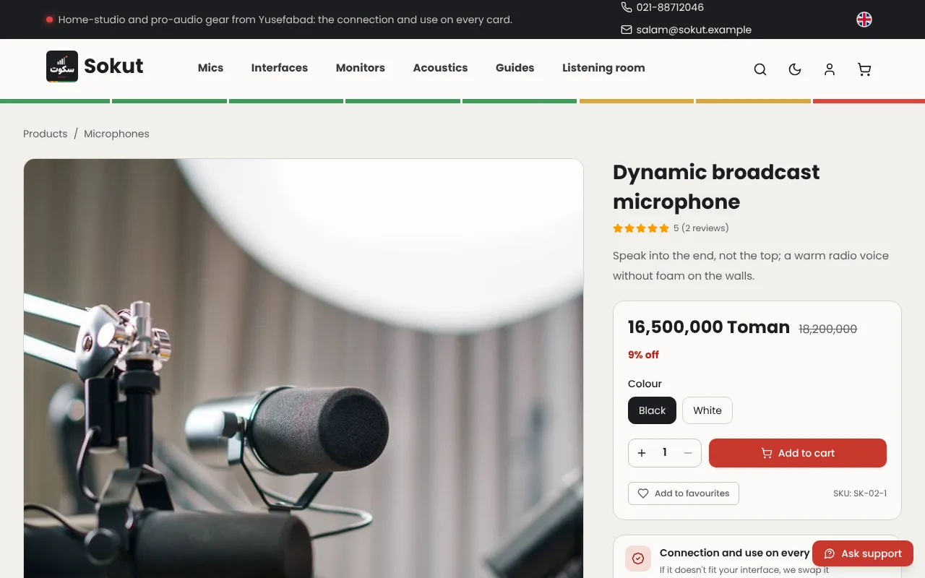
Task: Open Ask support chat
Action: 863,553
